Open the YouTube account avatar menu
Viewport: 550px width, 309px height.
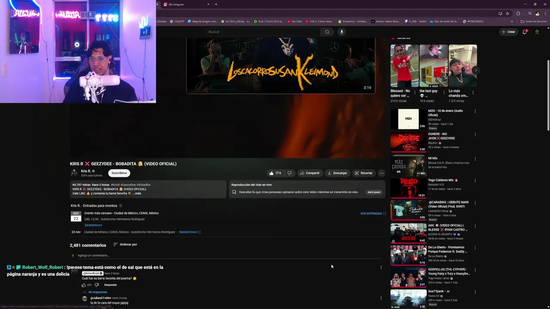coord(537,32)
